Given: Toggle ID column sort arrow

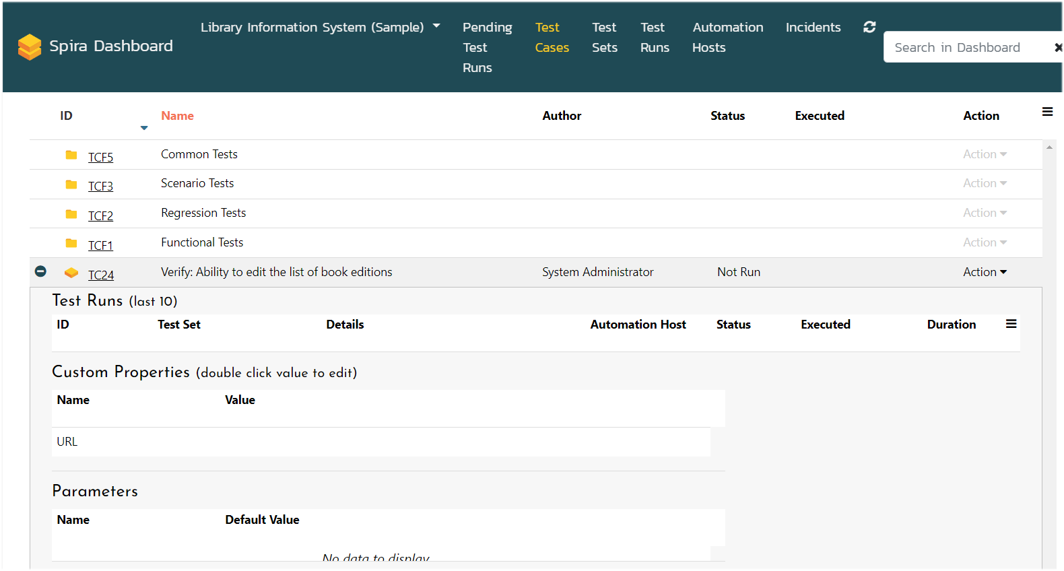Looking at the screenshot, I should 144,128.
